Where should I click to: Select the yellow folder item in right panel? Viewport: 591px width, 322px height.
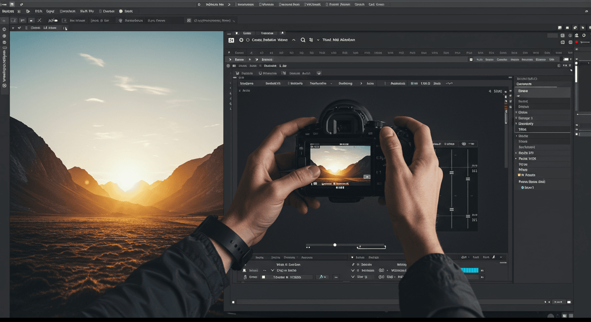tap(519, 175)
